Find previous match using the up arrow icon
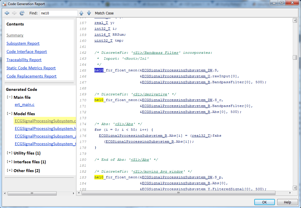Image resolution: width=301 pixels, height=208 pixels. pos(81,13)
